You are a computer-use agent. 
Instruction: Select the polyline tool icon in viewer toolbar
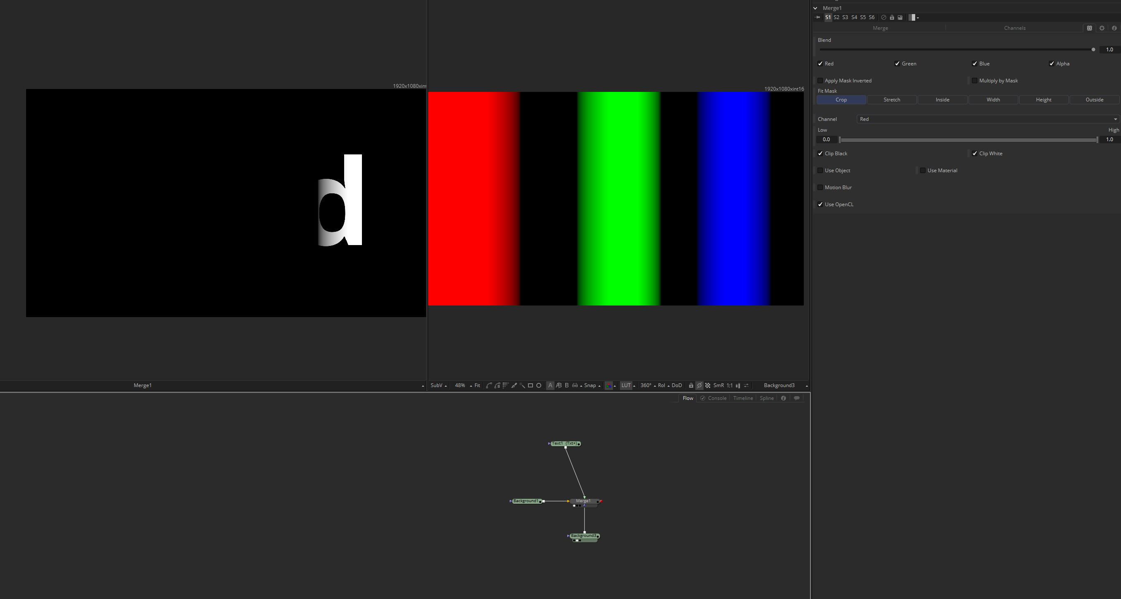tap(489, 385)
